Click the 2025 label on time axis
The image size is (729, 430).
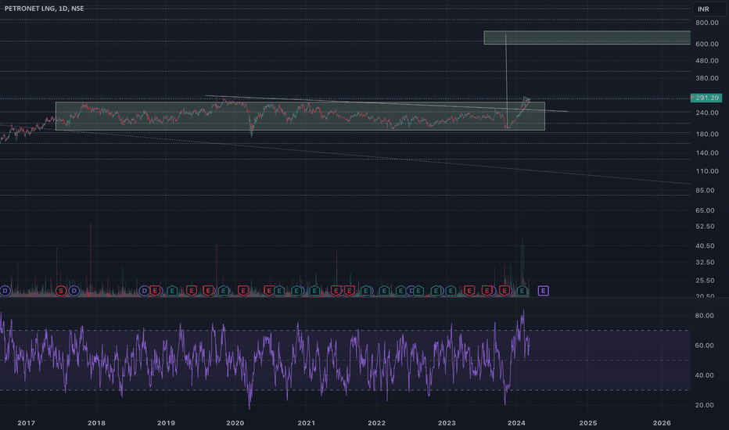[587, 422]
